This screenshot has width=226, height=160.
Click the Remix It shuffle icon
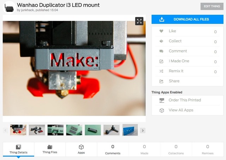click(x=161, y=71)
